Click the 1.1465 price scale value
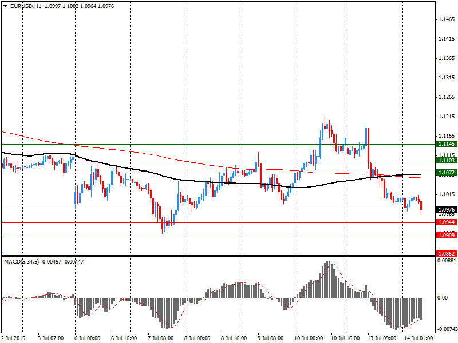This screenshot has height=343, width=458. [447, 19]
